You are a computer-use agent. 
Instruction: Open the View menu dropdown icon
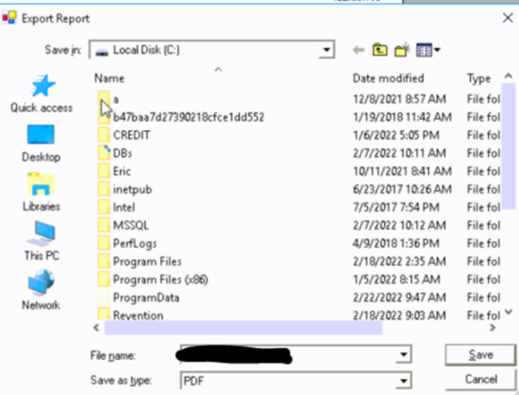point(429,50)
